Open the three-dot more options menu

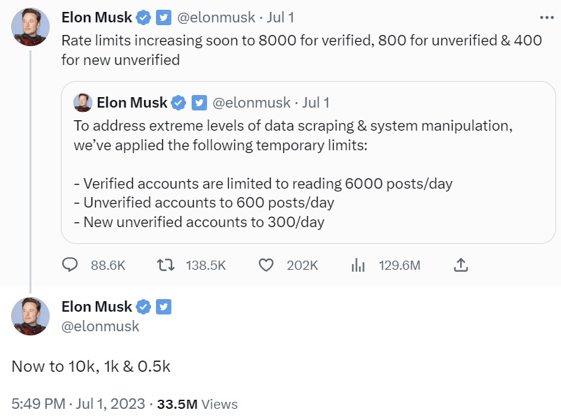coord(547,17)
